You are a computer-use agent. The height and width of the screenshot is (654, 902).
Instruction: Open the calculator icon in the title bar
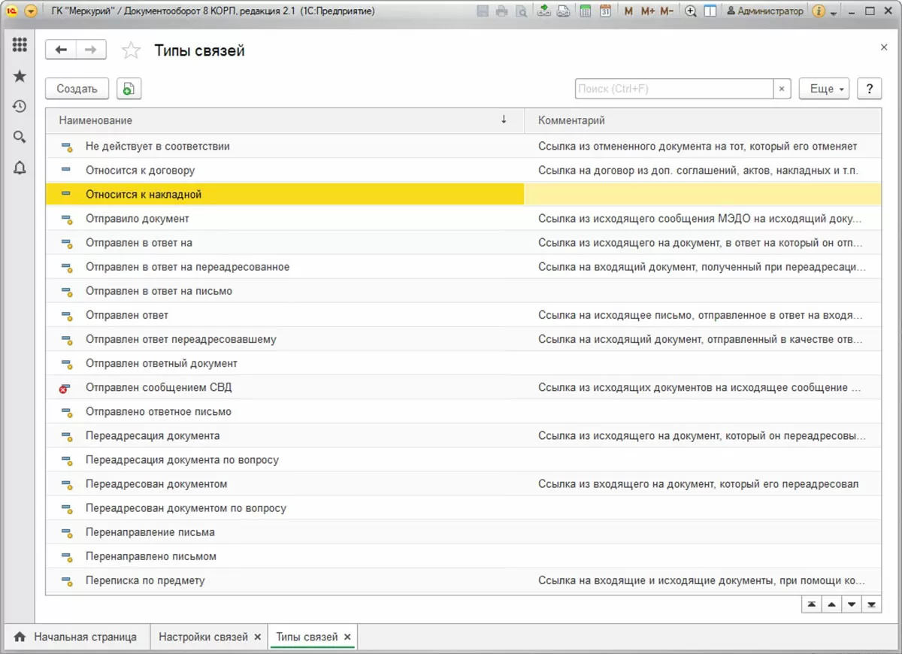[x=585, y=11]
